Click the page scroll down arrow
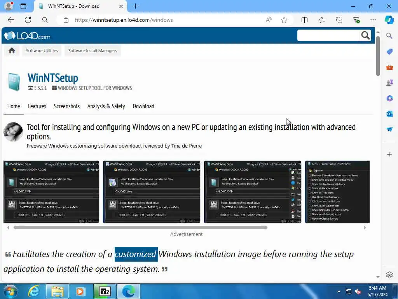 tap(378, 277)
